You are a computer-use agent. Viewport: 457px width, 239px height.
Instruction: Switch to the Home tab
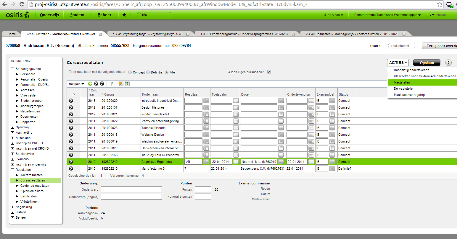pos(12,34)
